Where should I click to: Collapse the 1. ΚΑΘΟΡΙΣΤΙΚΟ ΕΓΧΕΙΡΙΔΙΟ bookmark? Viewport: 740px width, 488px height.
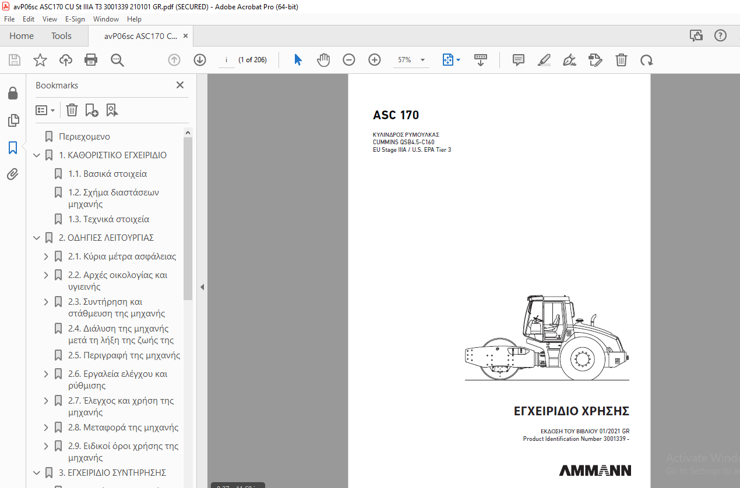tap(37, 155)
